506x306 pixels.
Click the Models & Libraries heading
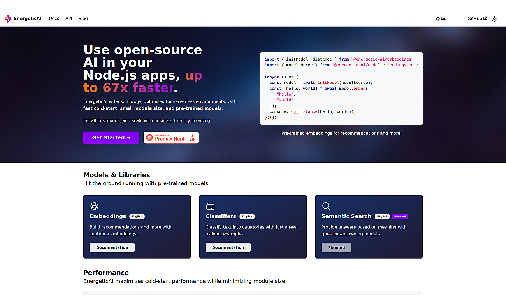pos(117,175)
